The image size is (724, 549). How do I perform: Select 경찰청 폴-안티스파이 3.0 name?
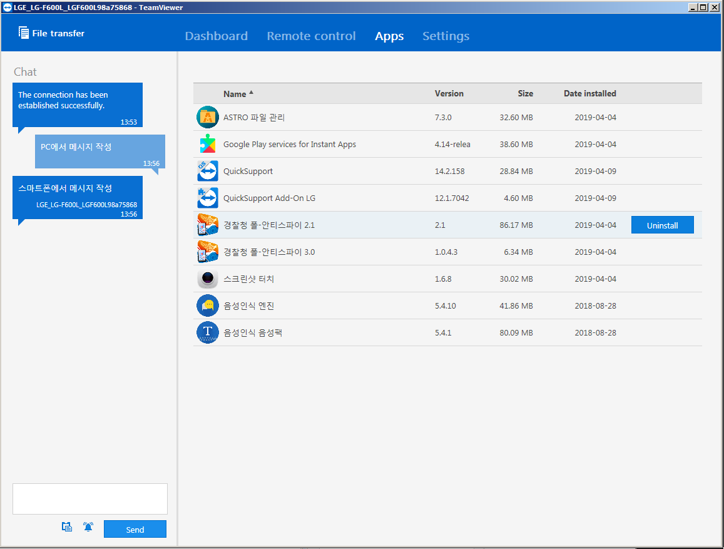coord(269,252)
